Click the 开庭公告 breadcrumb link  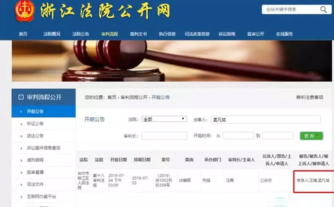point(161,97)
